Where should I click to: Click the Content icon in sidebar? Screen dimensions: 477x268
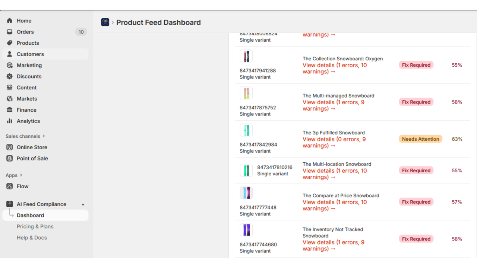pos(10,87)
